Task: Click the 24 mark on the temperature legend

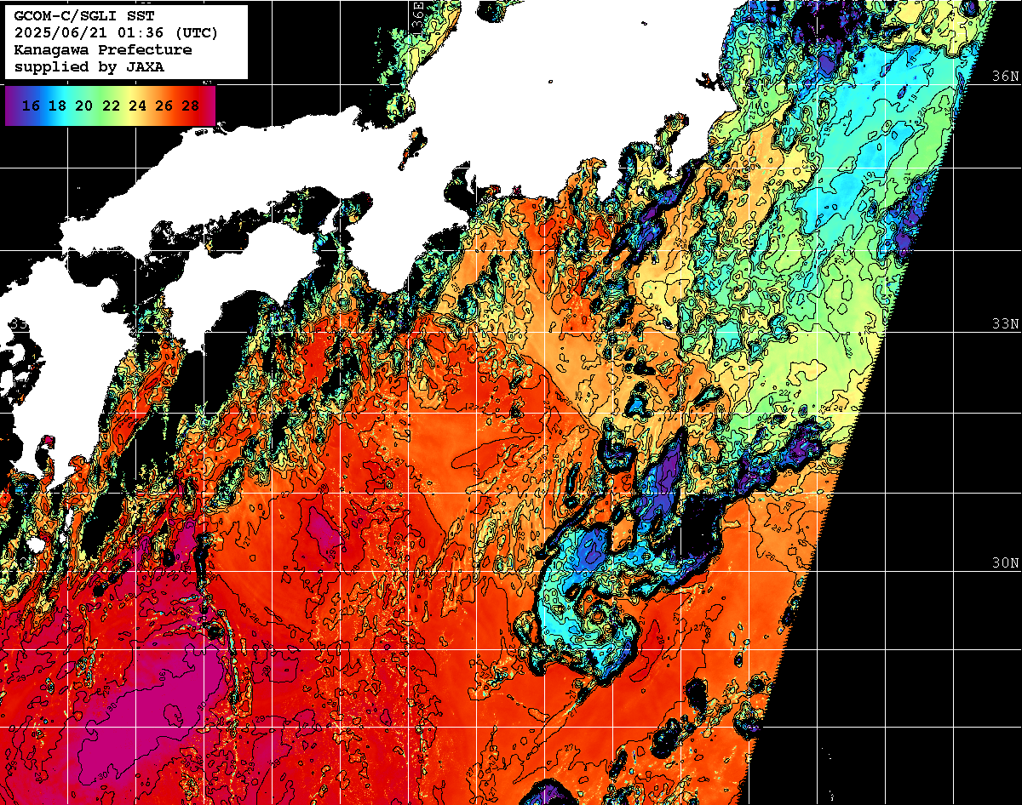Action: (x=137, y=106)
